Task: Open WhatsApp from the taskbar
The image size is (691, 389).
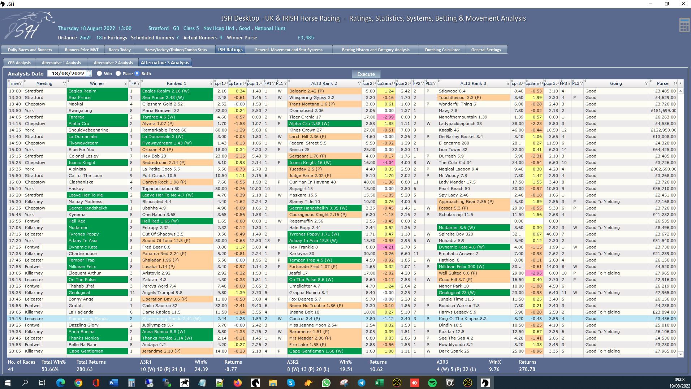Action: click(x=326, y=383)
